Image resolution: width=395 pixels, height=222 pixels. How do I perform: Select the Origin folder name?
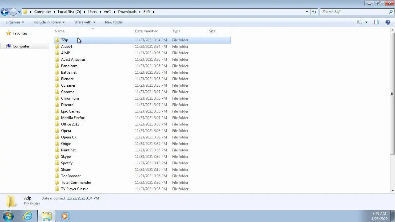[x=66, y=144]
